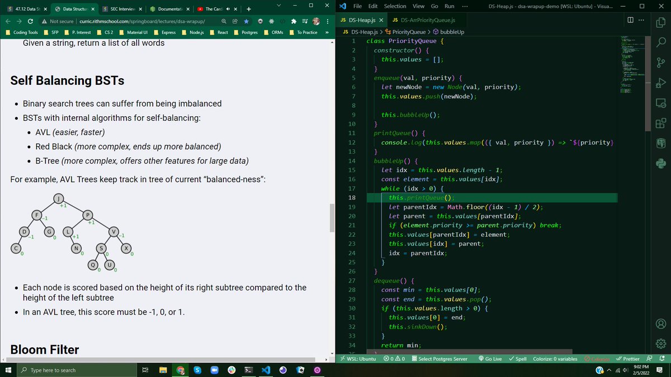
Task: Open the Extensions view in VS Code
Action: click(x=660, y=123)
